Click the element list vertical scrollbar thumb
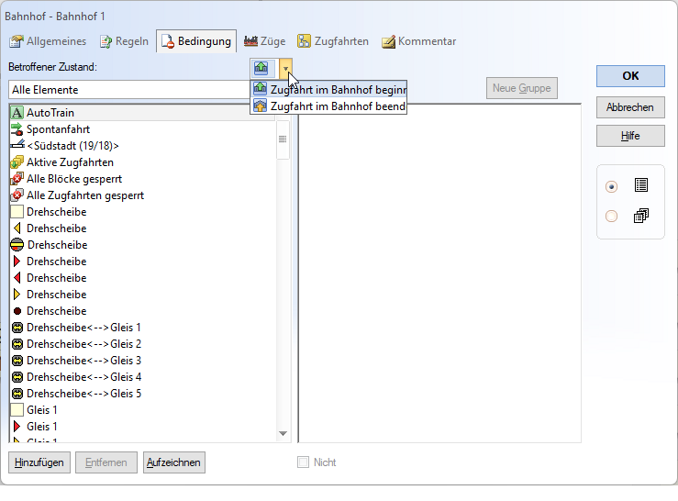This screenshot has height=501, width=678. [x=283, y=139]
